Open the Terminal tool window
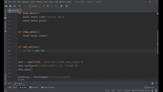Viewport: 163px width, 92px height. (34, 87)
